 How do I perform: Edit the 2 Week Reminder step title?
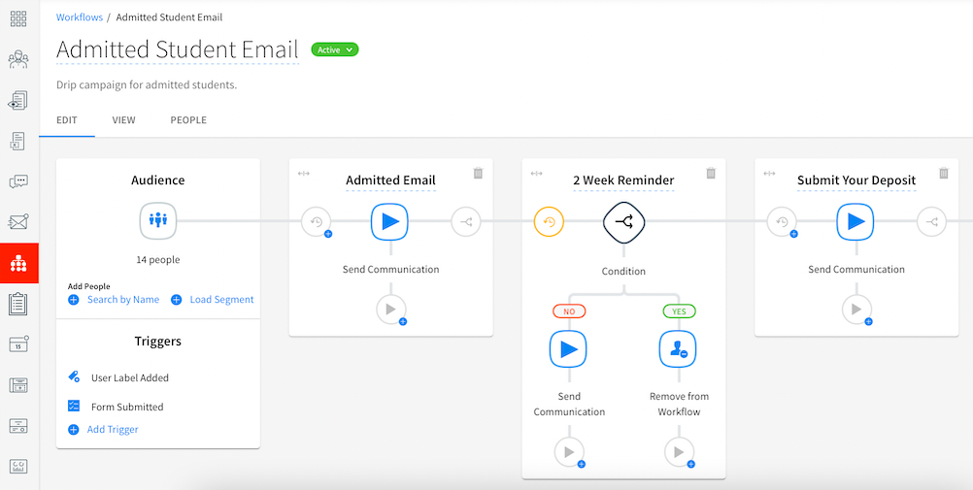[x=623, y=180]
